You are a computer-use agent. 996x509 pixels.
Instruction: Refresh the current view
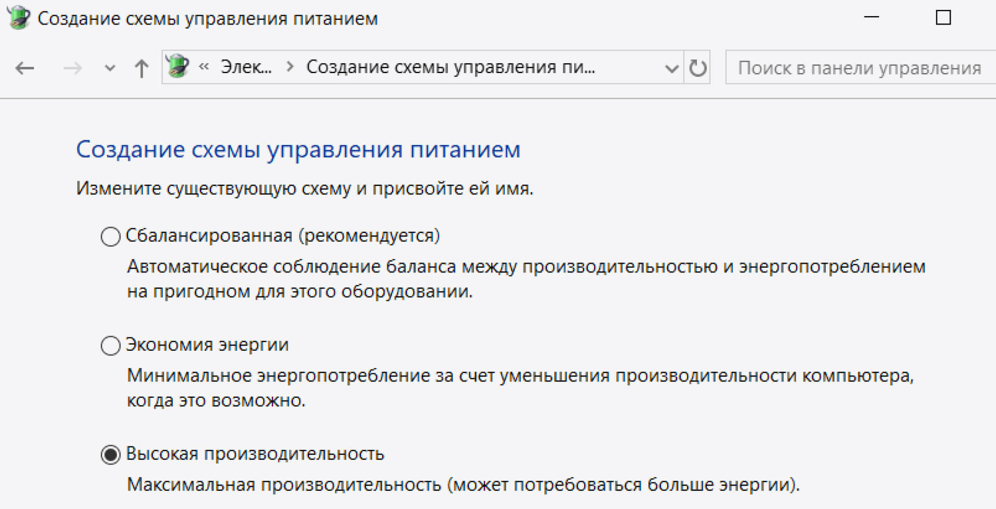tap(698, 68)
